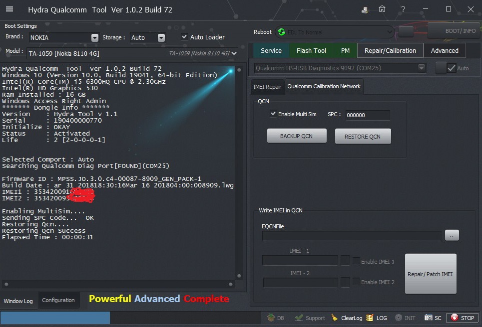Click the Repair/Patch IMEI button
482x327 pixels.
click(431, 274)
